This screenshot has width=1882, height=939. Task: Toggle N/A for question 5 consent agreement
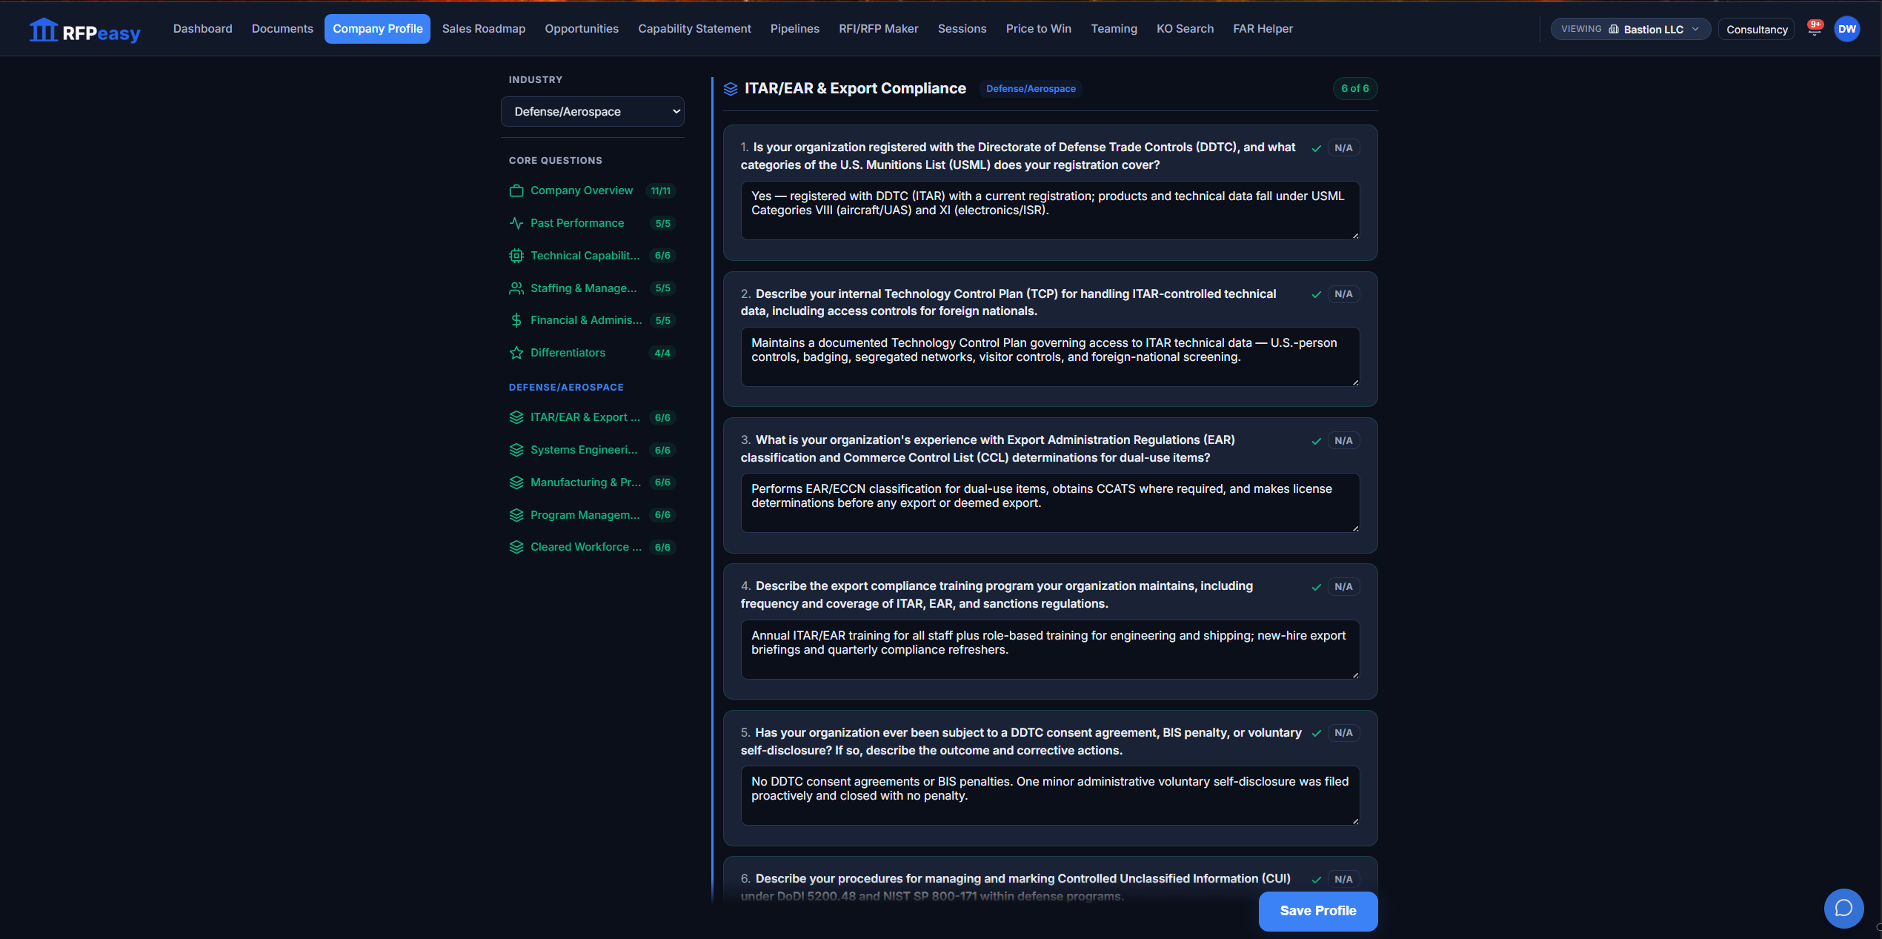[1343, 733]
